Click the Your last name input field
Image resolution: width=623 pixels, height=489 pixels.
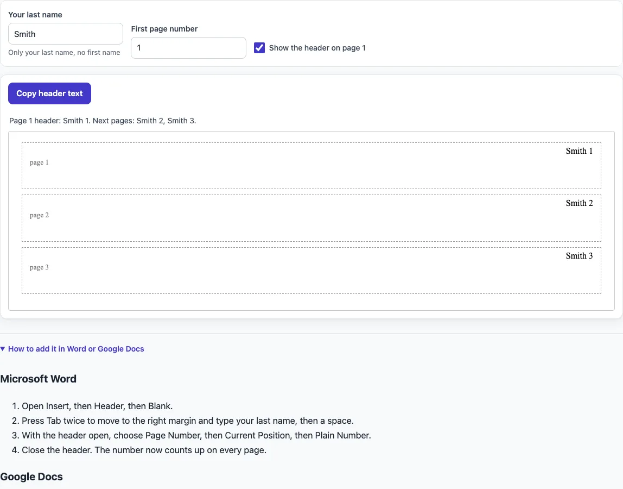pos(66,34)
